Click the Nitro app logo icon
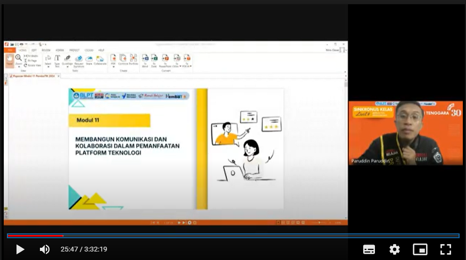466x260 pixels. coord(6,45)
